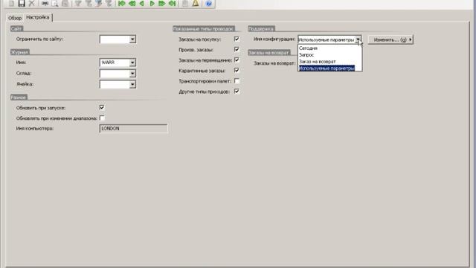Toggle the Карантинные заказы checkbox
The width and height of the screenshot is (476, 268).
[x=237, y=70]
